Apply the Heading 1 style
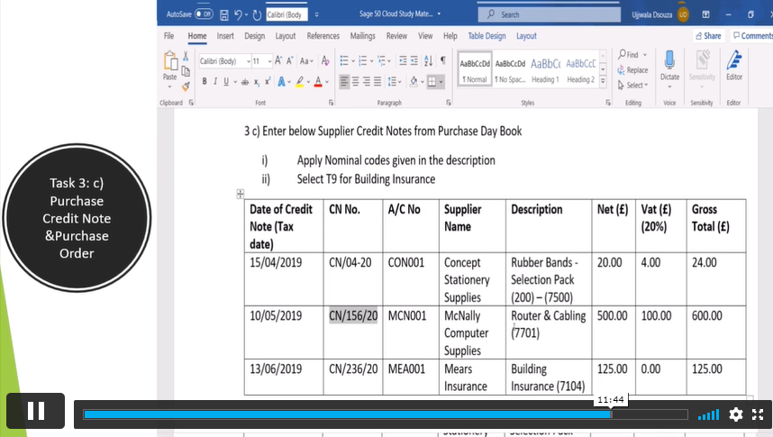This screenshot has height=437, width=773. pyautogui.click(x=545, y=69)
